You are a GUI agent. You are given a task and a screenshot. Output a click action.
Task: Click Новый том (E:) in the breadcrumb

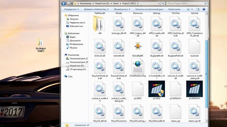[102, 3]
